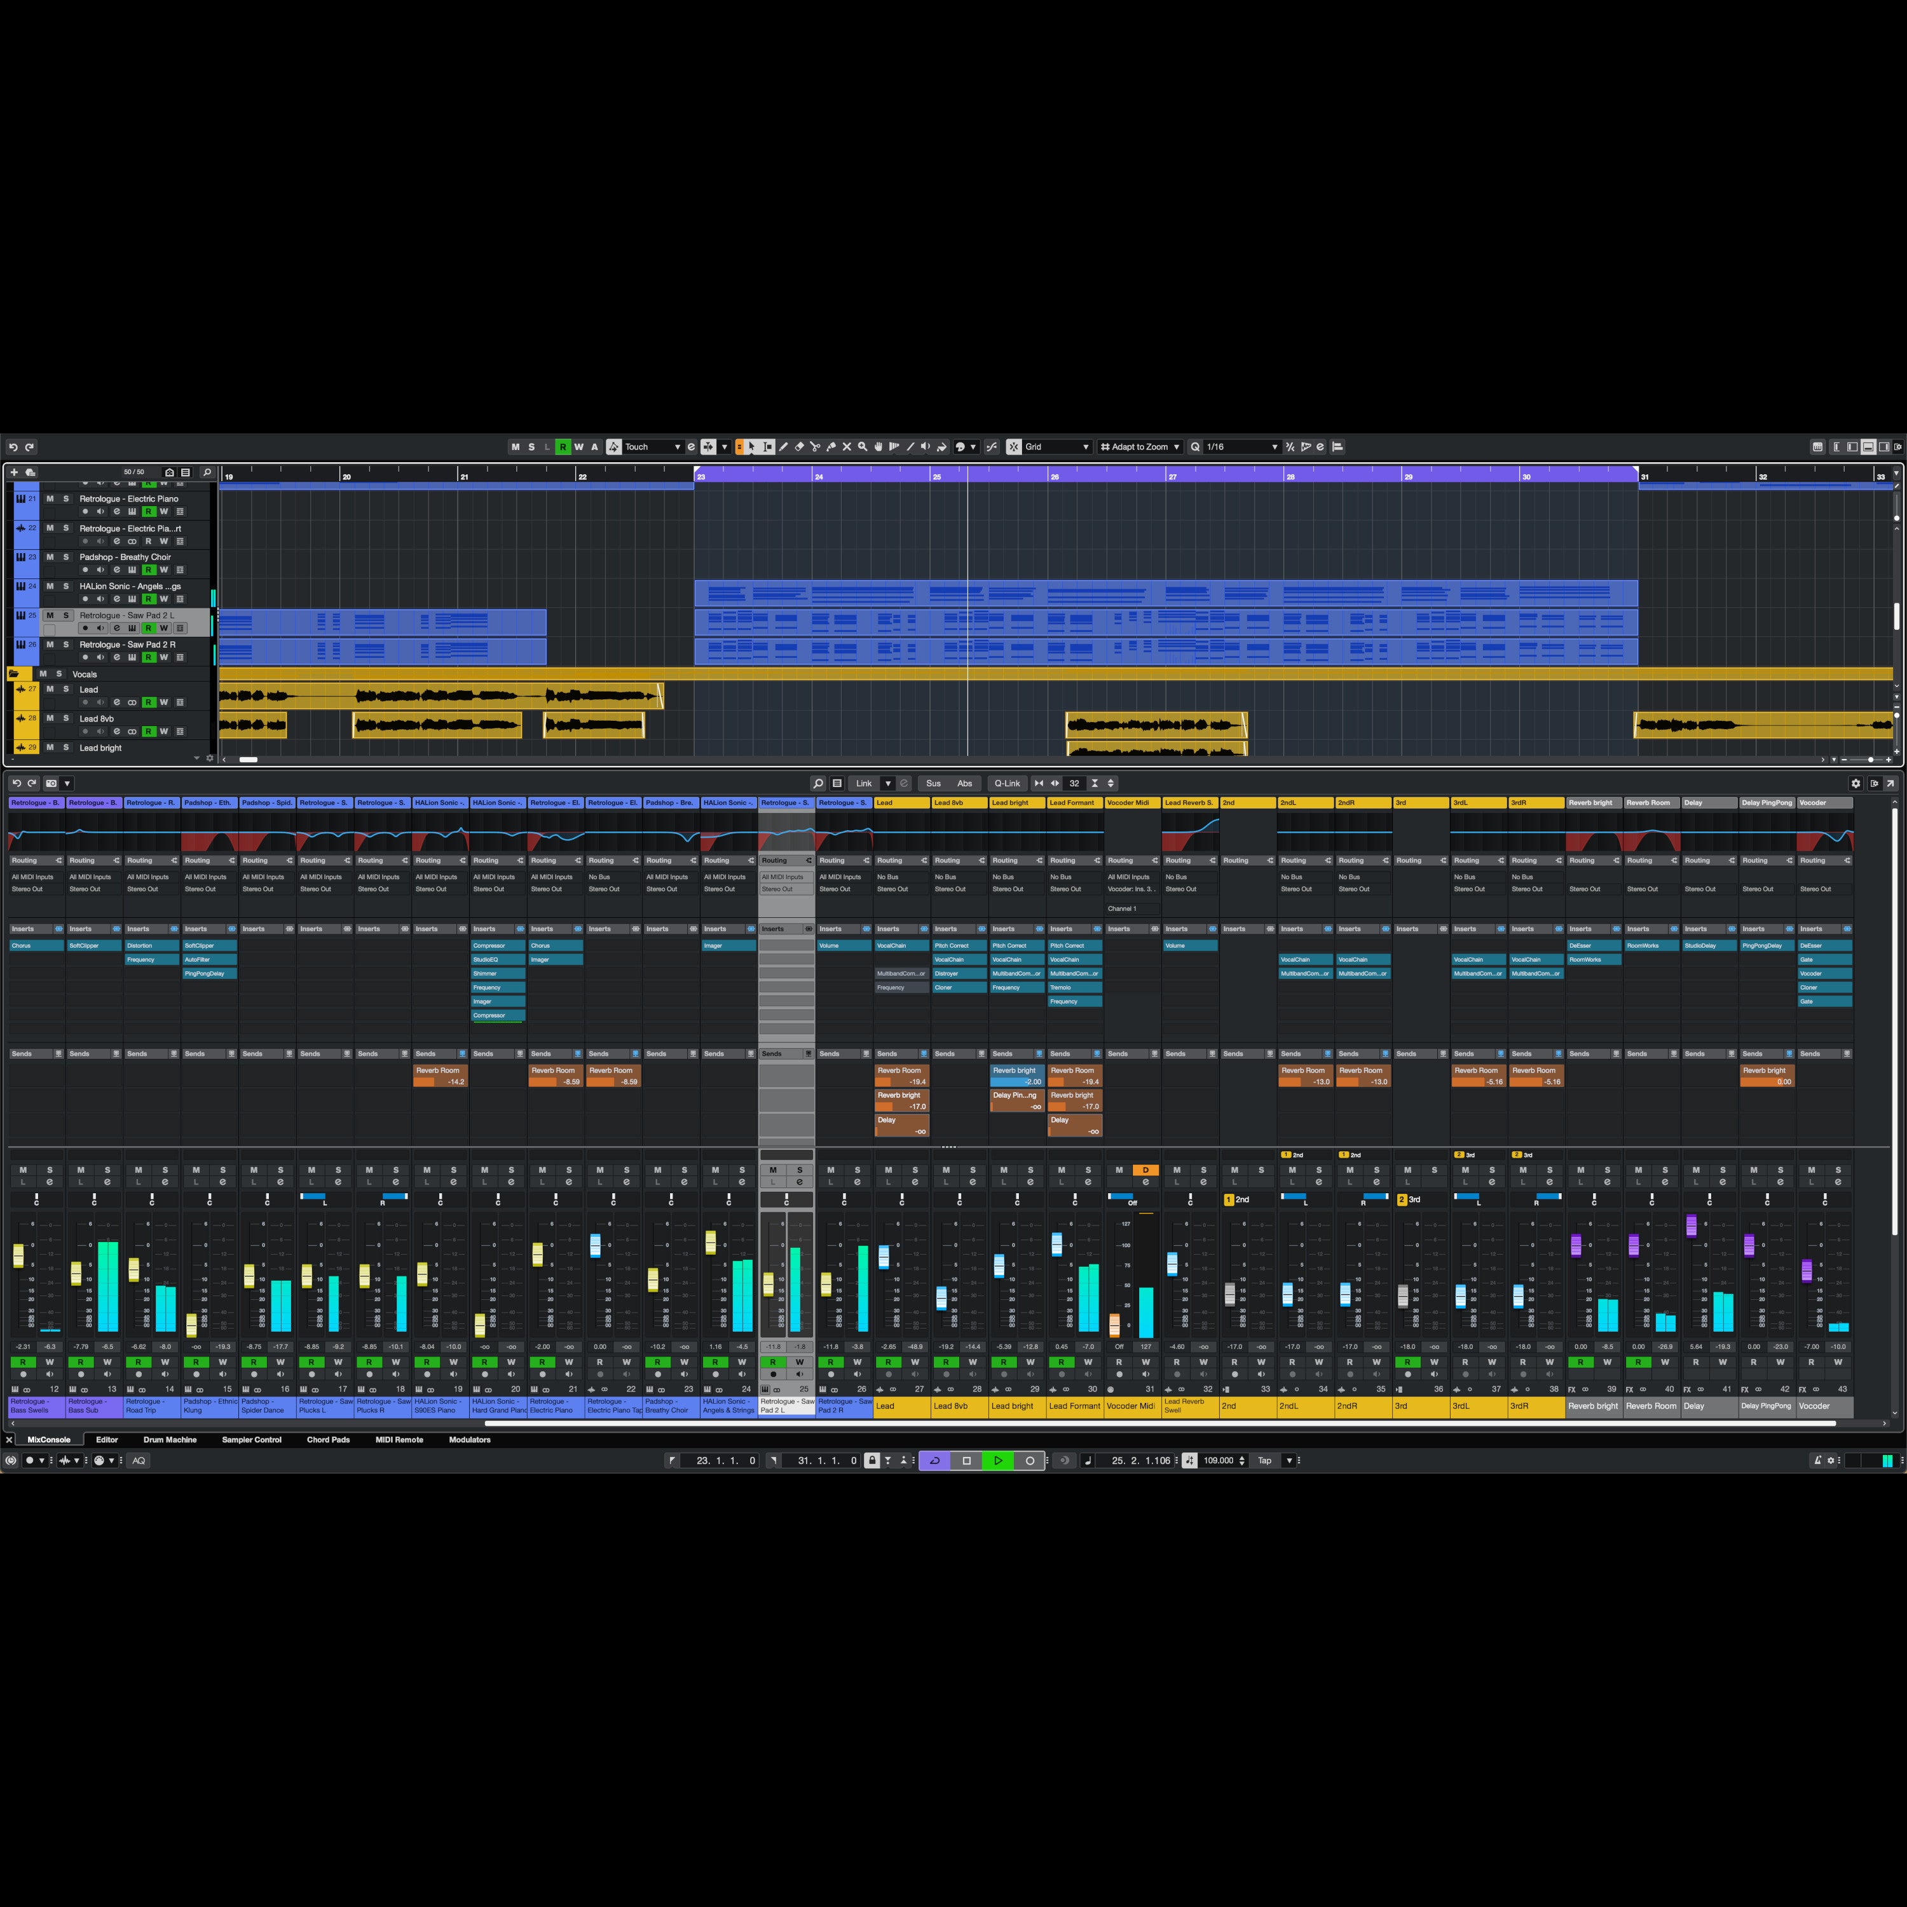Click the Delay channel purple fader handle
This screenshot has width=1907, height=1907.
pos(1691,1226)
